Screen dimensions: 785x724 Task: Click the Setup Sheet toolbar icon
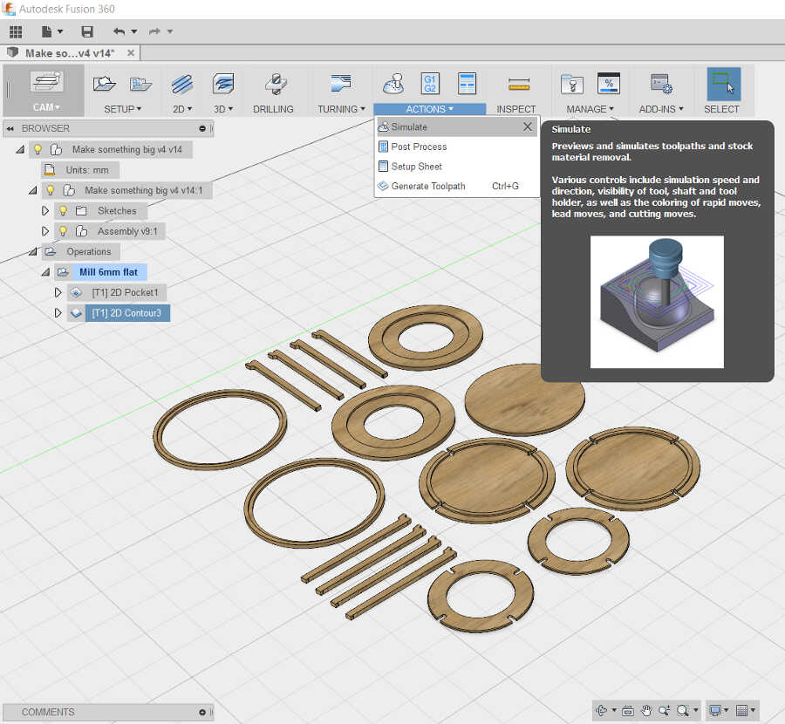[x=467, y=84]
